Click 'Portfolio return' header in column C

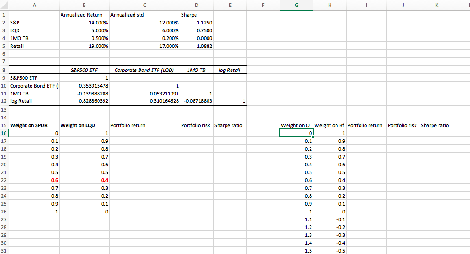145,125
